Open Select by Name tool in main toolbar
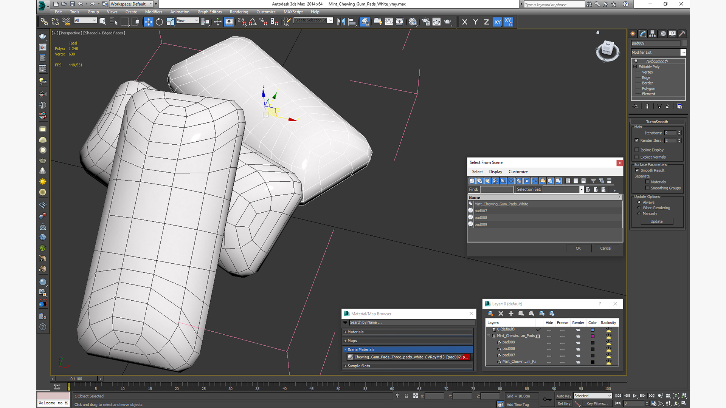 113,22
